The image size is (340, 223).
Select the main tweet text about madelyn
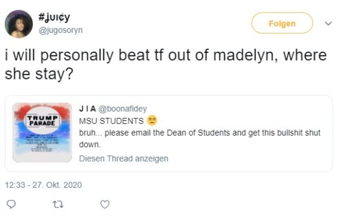pyautogui.click(x=166, y=64)
